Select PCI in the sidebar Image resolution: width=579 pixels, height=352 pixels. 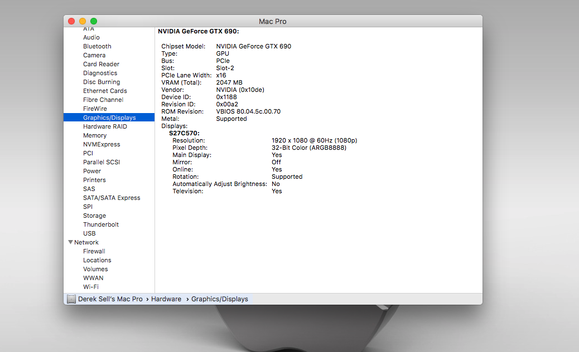pos(88,153)
